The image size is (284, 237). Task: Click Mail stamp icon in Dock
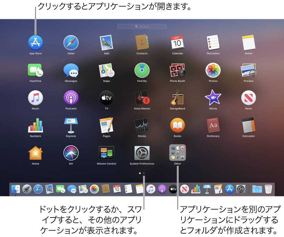click(x=49, y=189)
